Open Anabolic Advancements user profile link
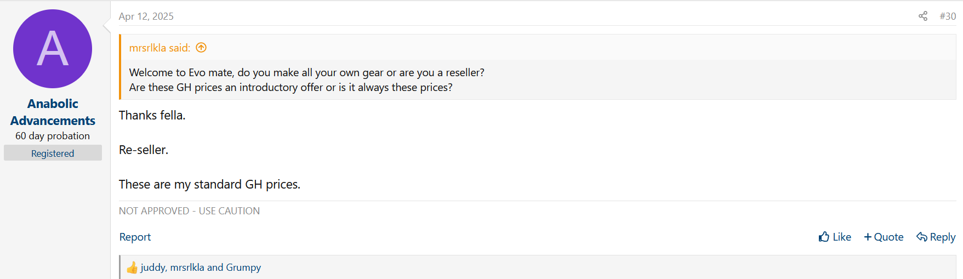 53,112
